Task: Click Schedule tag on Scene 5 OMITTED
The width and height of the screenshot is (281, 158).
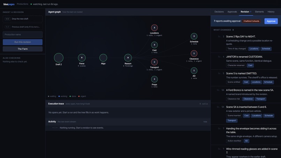Action: 268,82
